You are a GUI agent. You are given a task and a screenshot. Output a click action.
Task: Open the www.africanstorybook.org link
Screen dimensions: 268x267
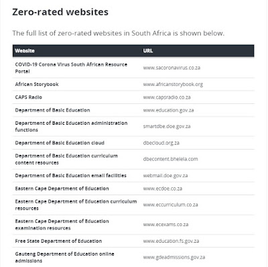173,85
